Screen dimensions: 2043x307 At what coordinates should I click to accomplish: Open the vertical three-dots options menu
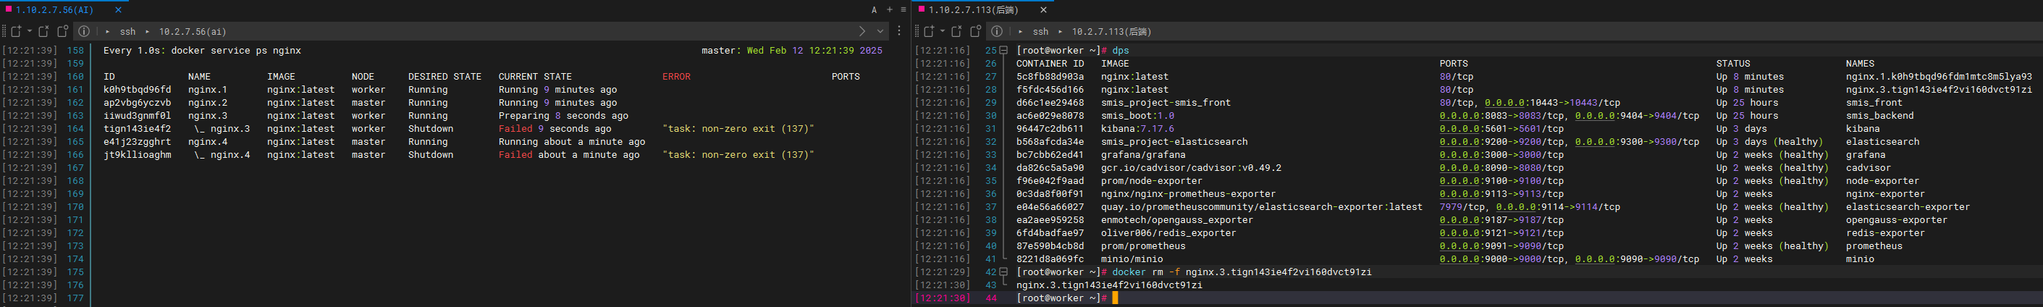[x=898, y=32]
